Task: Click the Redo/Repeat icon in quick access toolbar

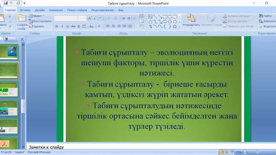Action: pyautogui.click(x=18, y=3)
